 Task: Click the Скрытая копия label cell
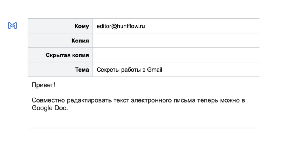(x=60, y=55)
